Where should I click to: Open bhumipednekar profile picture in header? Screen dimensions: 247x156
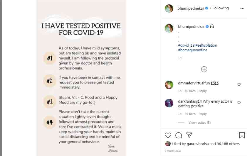pos(169,9)
